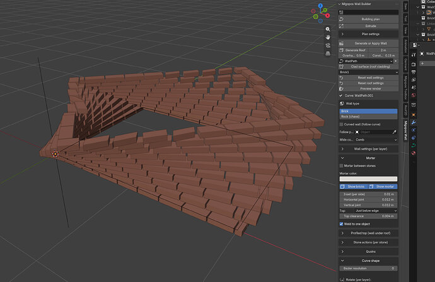Click the Generate or Apply Wall button

(x=368, y=44)
